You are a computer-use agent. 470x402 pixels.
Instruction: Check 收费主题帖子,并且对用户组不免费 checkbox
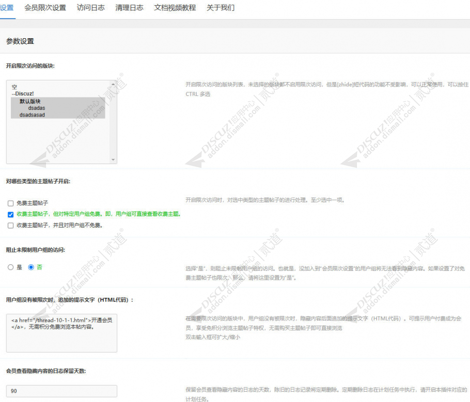click(10, 226)
